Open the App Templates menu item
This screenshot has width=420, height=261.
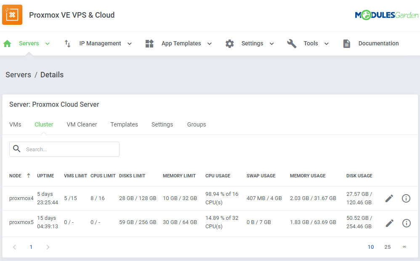(x=181, y=43)
